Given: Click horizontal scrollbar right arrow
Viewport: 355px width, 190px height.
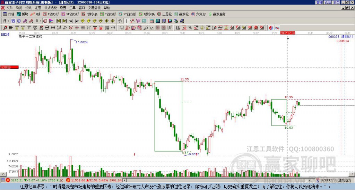Looking at the screenshot, I should (310, 180).
